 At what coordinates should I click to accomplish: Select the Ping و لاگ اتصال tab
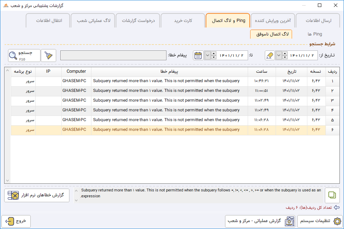[228, 21]
